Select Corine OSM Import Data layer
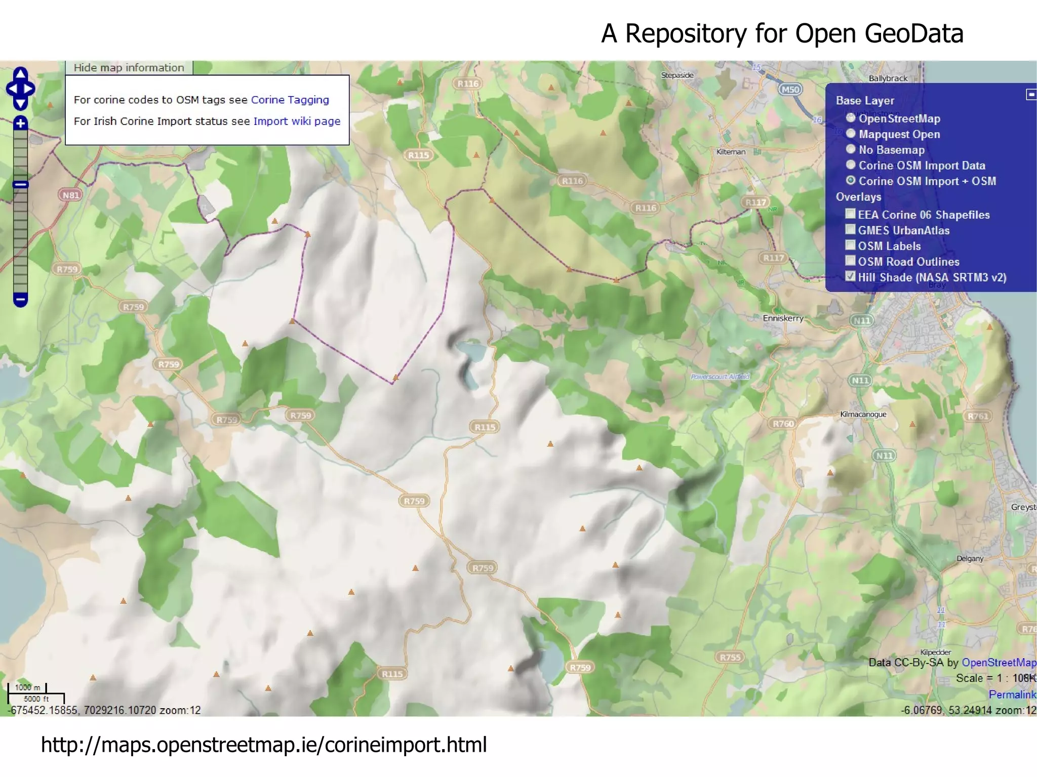The height and width of the screenshot is (777, 1037). 851,165
